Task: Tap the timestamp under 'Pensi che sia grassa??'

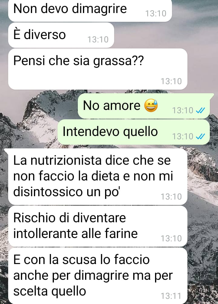Action: click(171, 81)
